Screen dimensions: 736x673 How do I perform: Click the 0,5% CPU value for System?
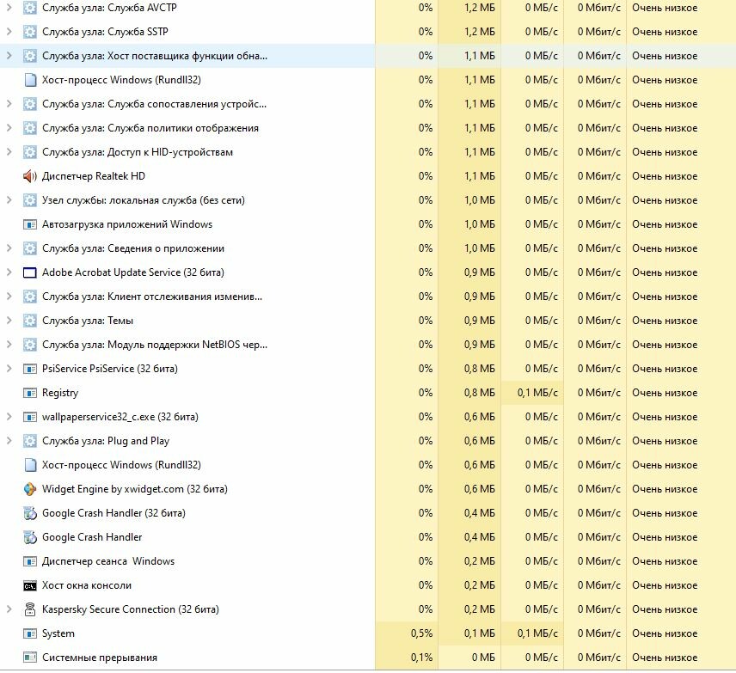pos(421,633)
